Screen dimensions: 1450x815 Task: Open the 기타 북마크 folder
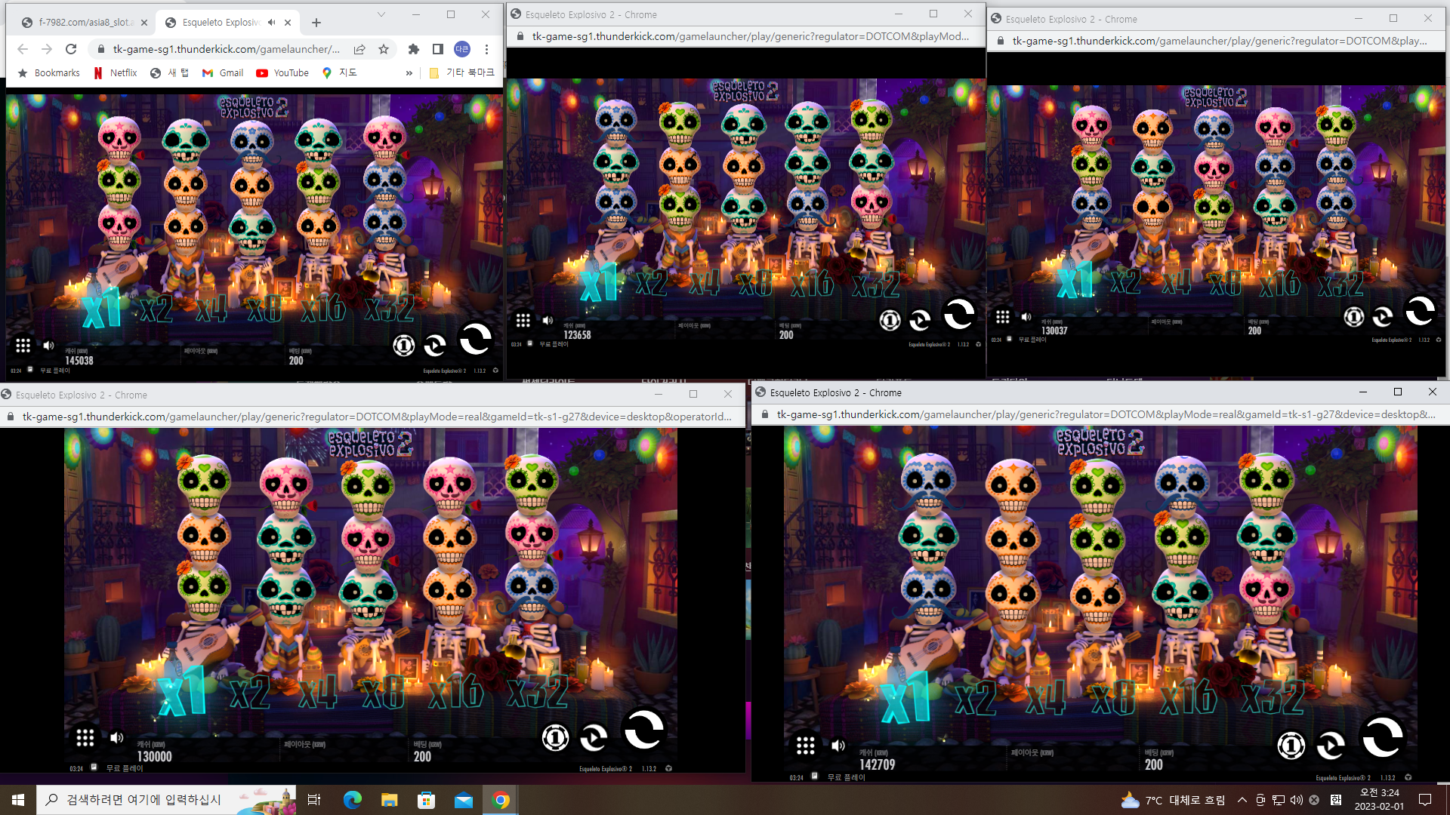461,73
